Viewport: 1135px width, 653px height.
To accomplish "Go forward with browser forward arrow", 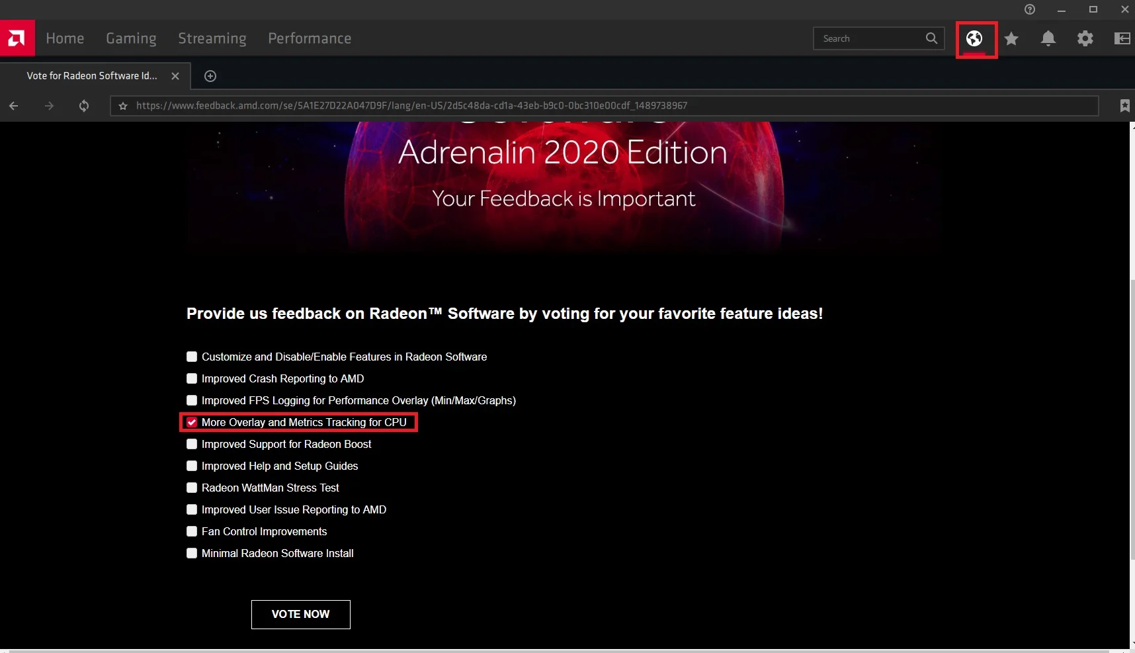I will pos(49,106).
